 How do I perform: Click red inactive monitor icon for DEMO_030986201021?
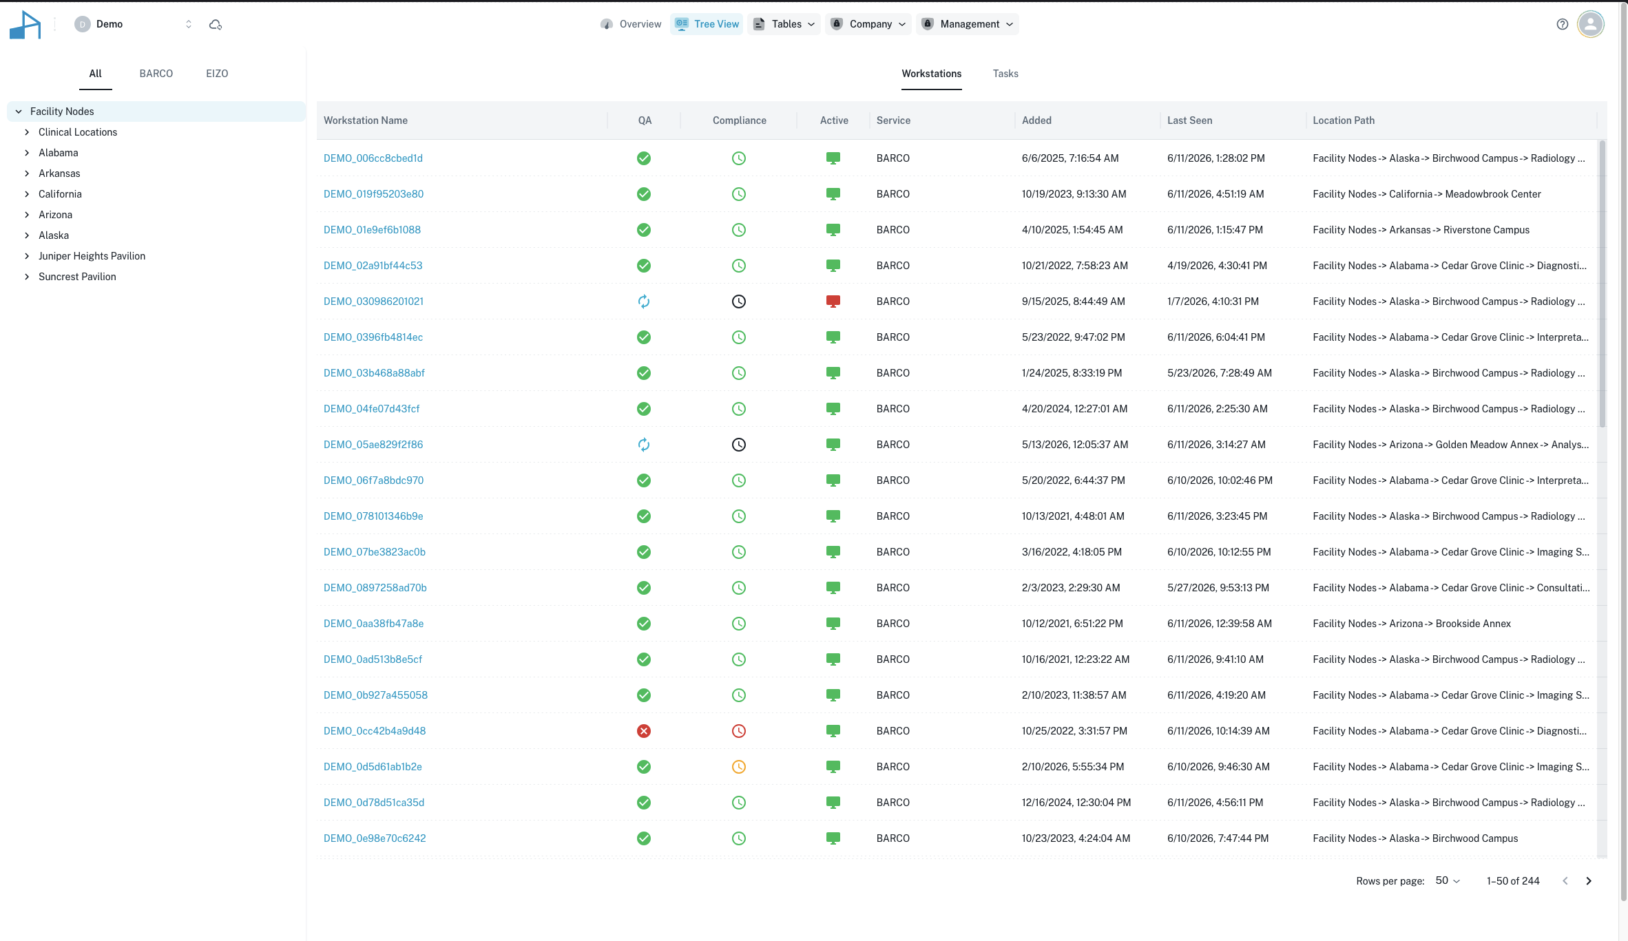coord(833,302)
